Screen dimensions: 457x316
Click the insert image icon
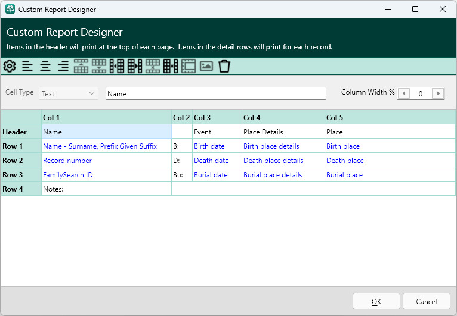[206, 66]
